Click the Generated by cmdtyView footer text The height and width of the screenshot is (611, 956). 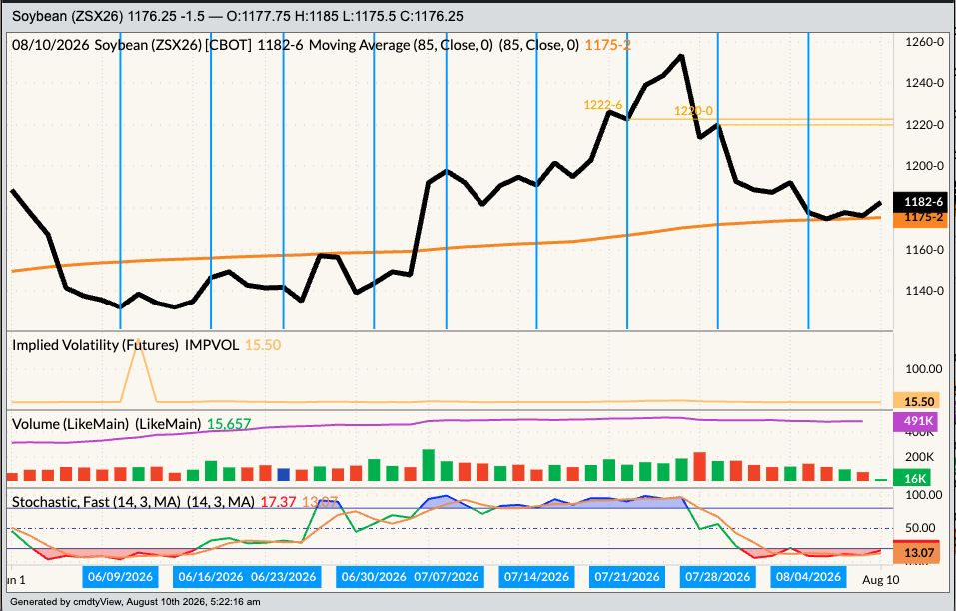tap(135, 602)
